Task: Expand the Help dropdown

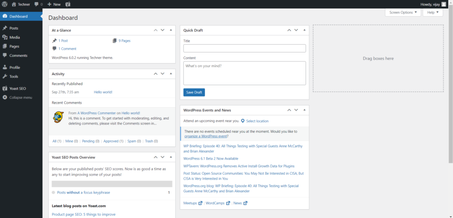Action: click(433, 12)
